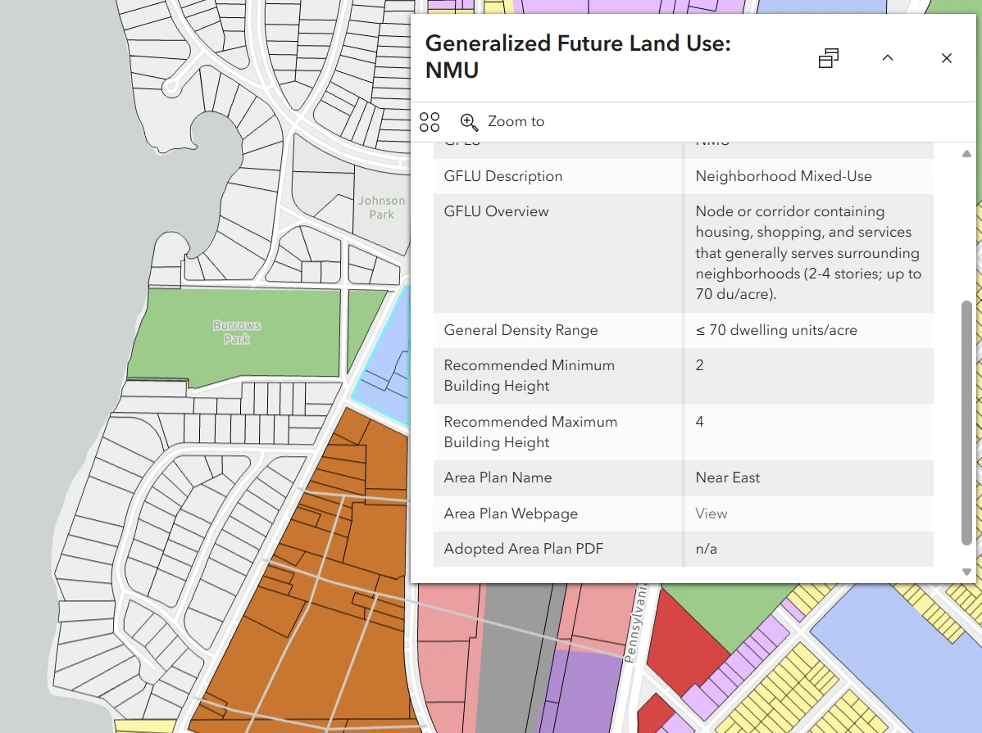Open the four-circles actions menu icon
The width and height of the screenshot is (982, 733).
point(430,122)
